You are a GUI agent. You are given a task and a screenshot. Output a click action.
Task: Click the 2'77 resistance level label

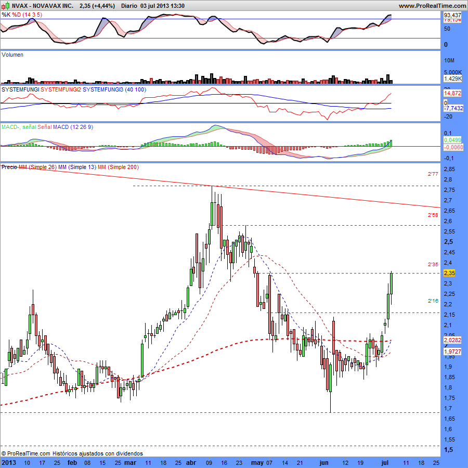[433, 175]
